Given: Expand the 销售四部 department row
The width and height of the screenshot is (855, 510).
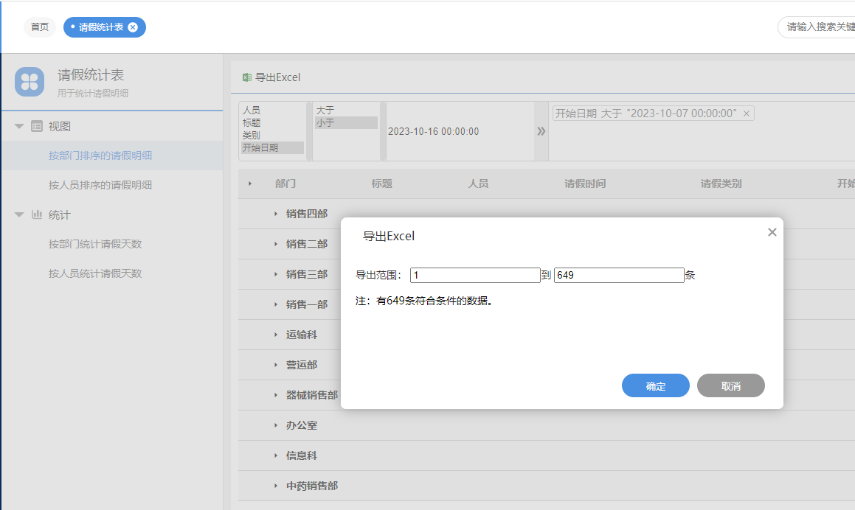Looking at the screenshot, I should tap(276, 214).
